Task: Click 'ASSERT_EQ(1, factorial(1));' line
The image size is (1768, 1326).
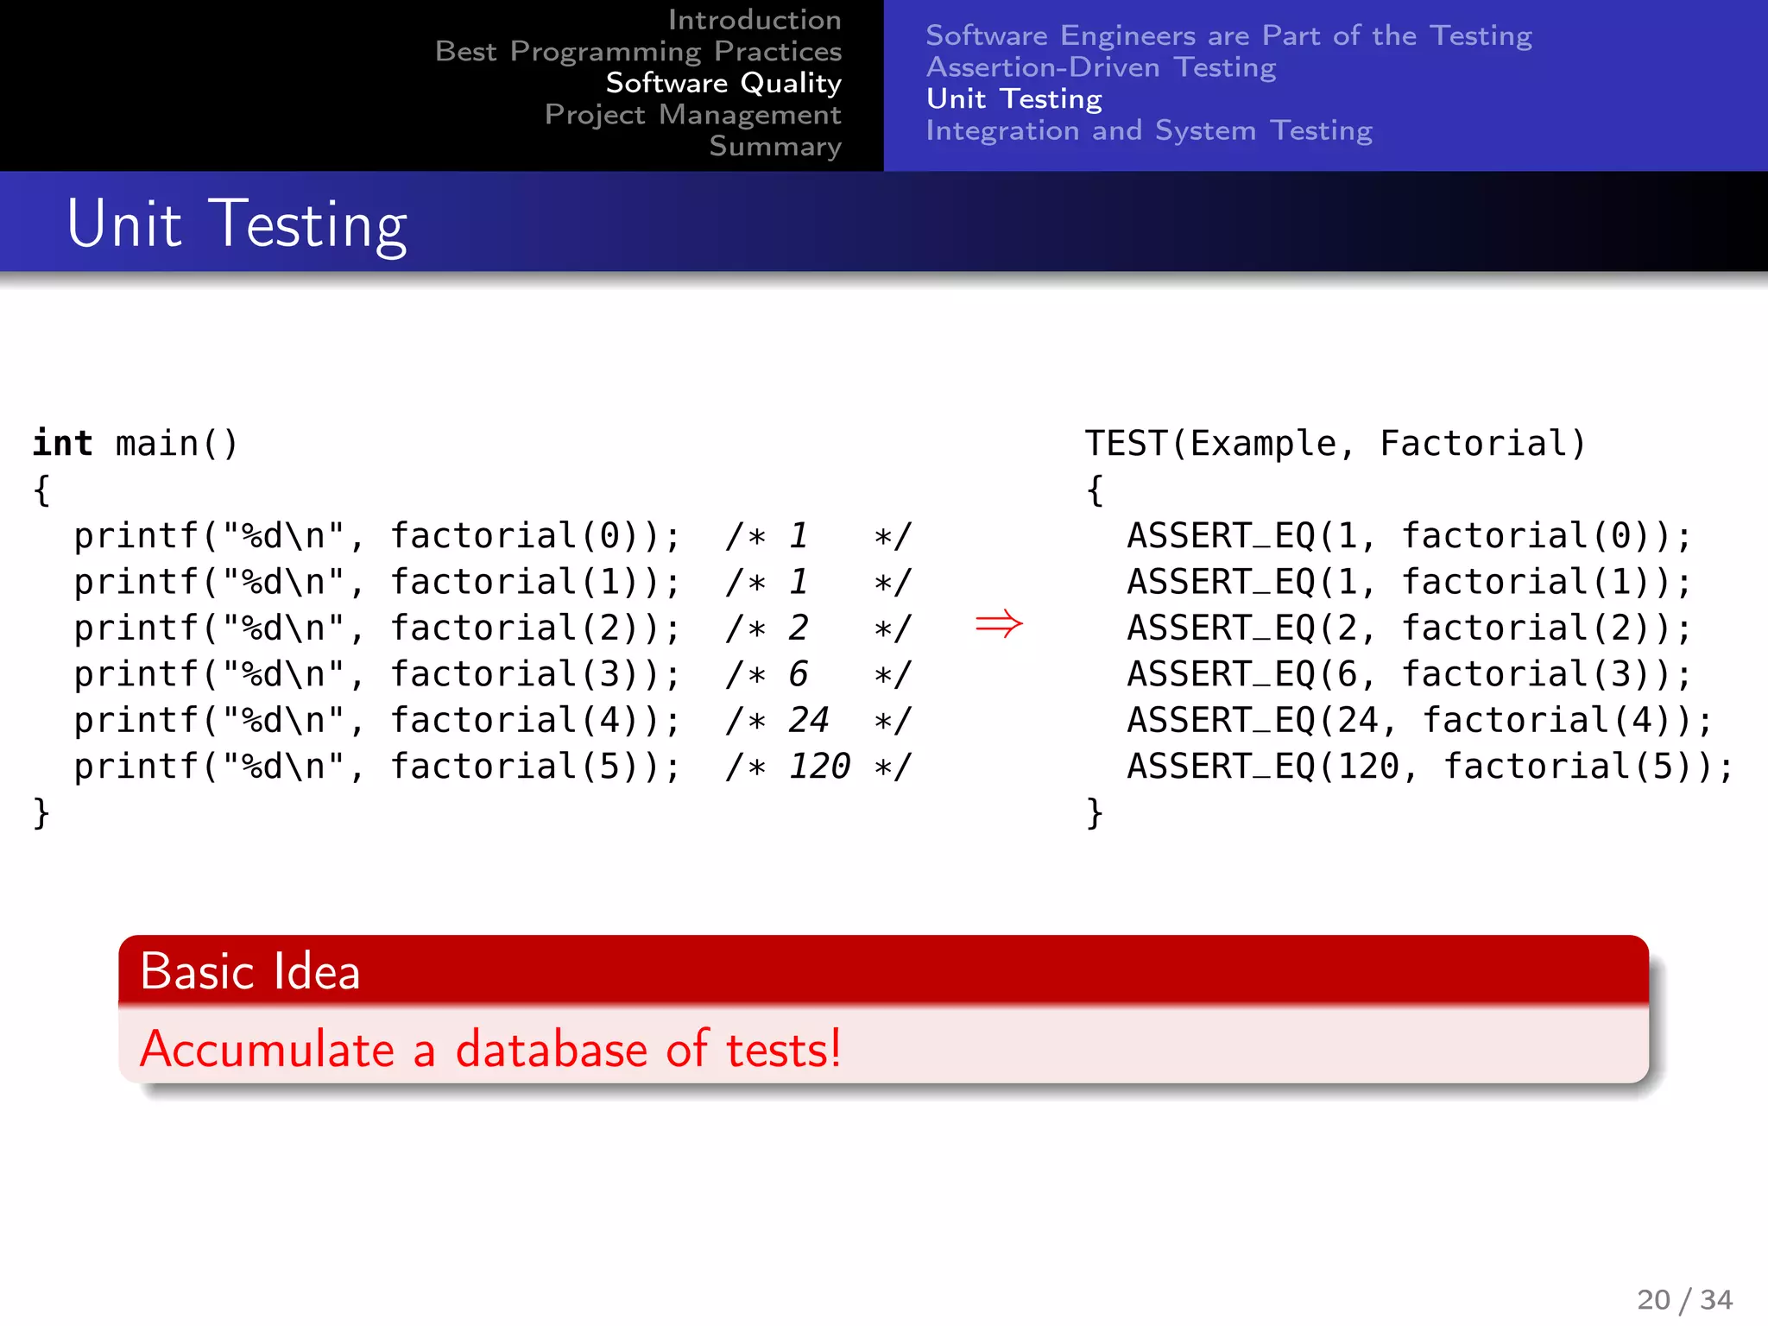Action: [x=1409, y=582]
